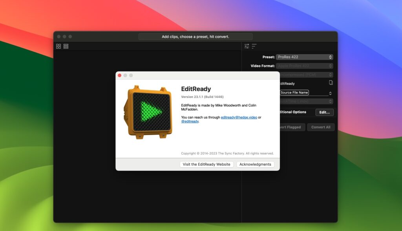Click Edit next to Additional Options

325,112
